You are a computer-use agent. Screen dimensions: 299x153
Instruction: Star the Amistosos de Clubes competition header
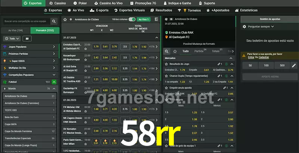point(65,19)
